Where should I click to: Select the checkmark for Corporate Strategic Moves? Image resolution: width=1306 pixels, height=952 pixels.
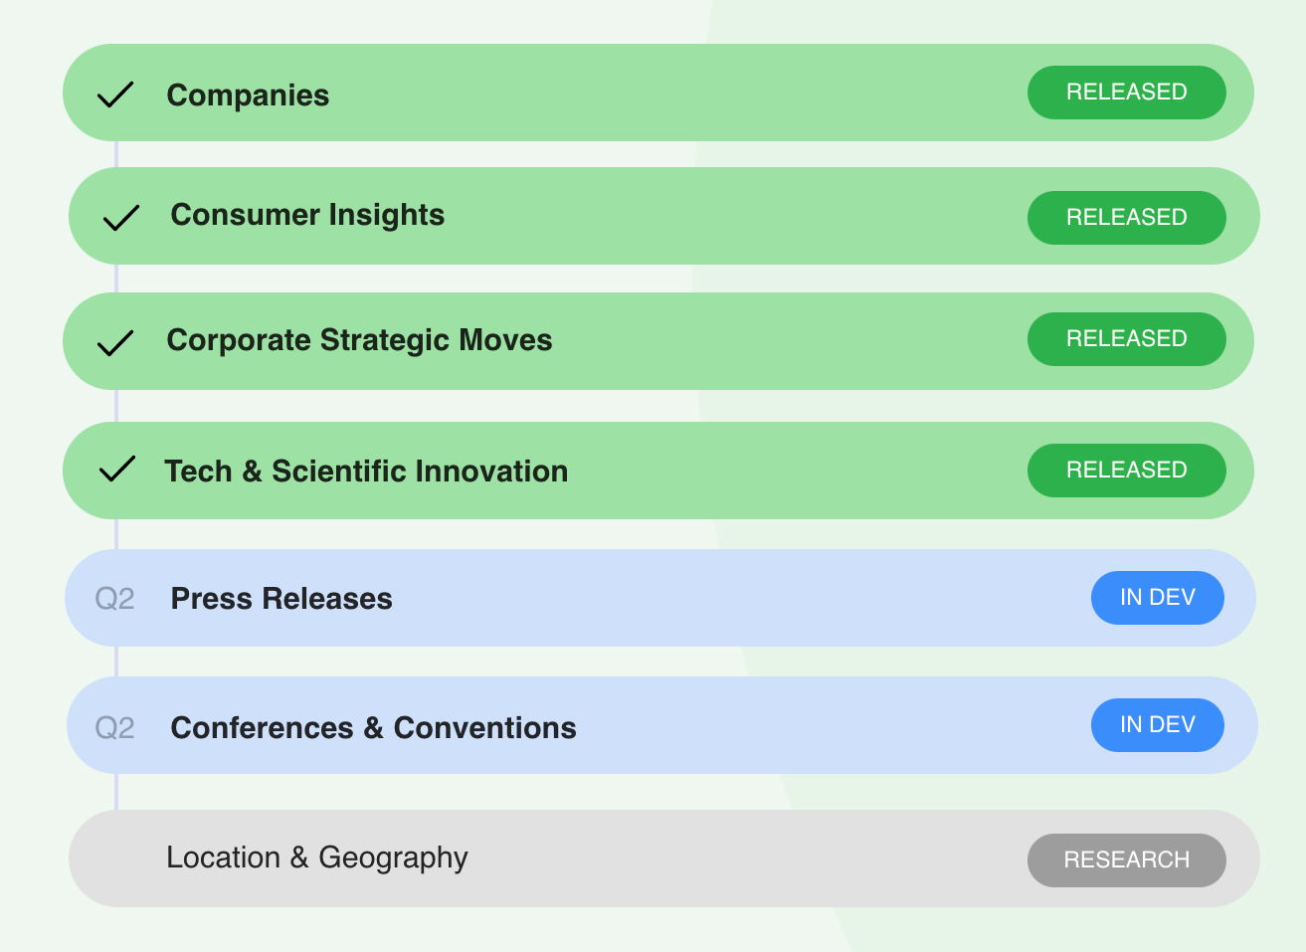115,343
